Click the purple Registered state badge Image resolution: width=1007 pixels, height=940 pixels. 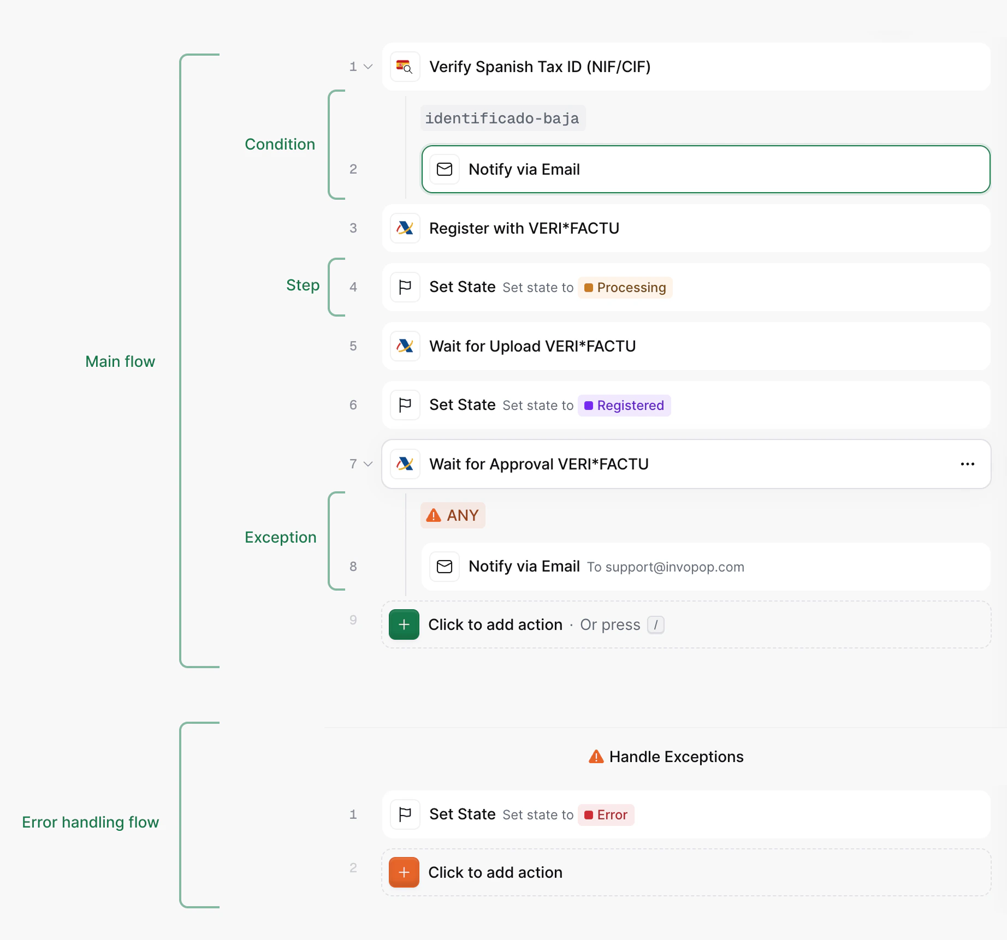pos(624,405)
